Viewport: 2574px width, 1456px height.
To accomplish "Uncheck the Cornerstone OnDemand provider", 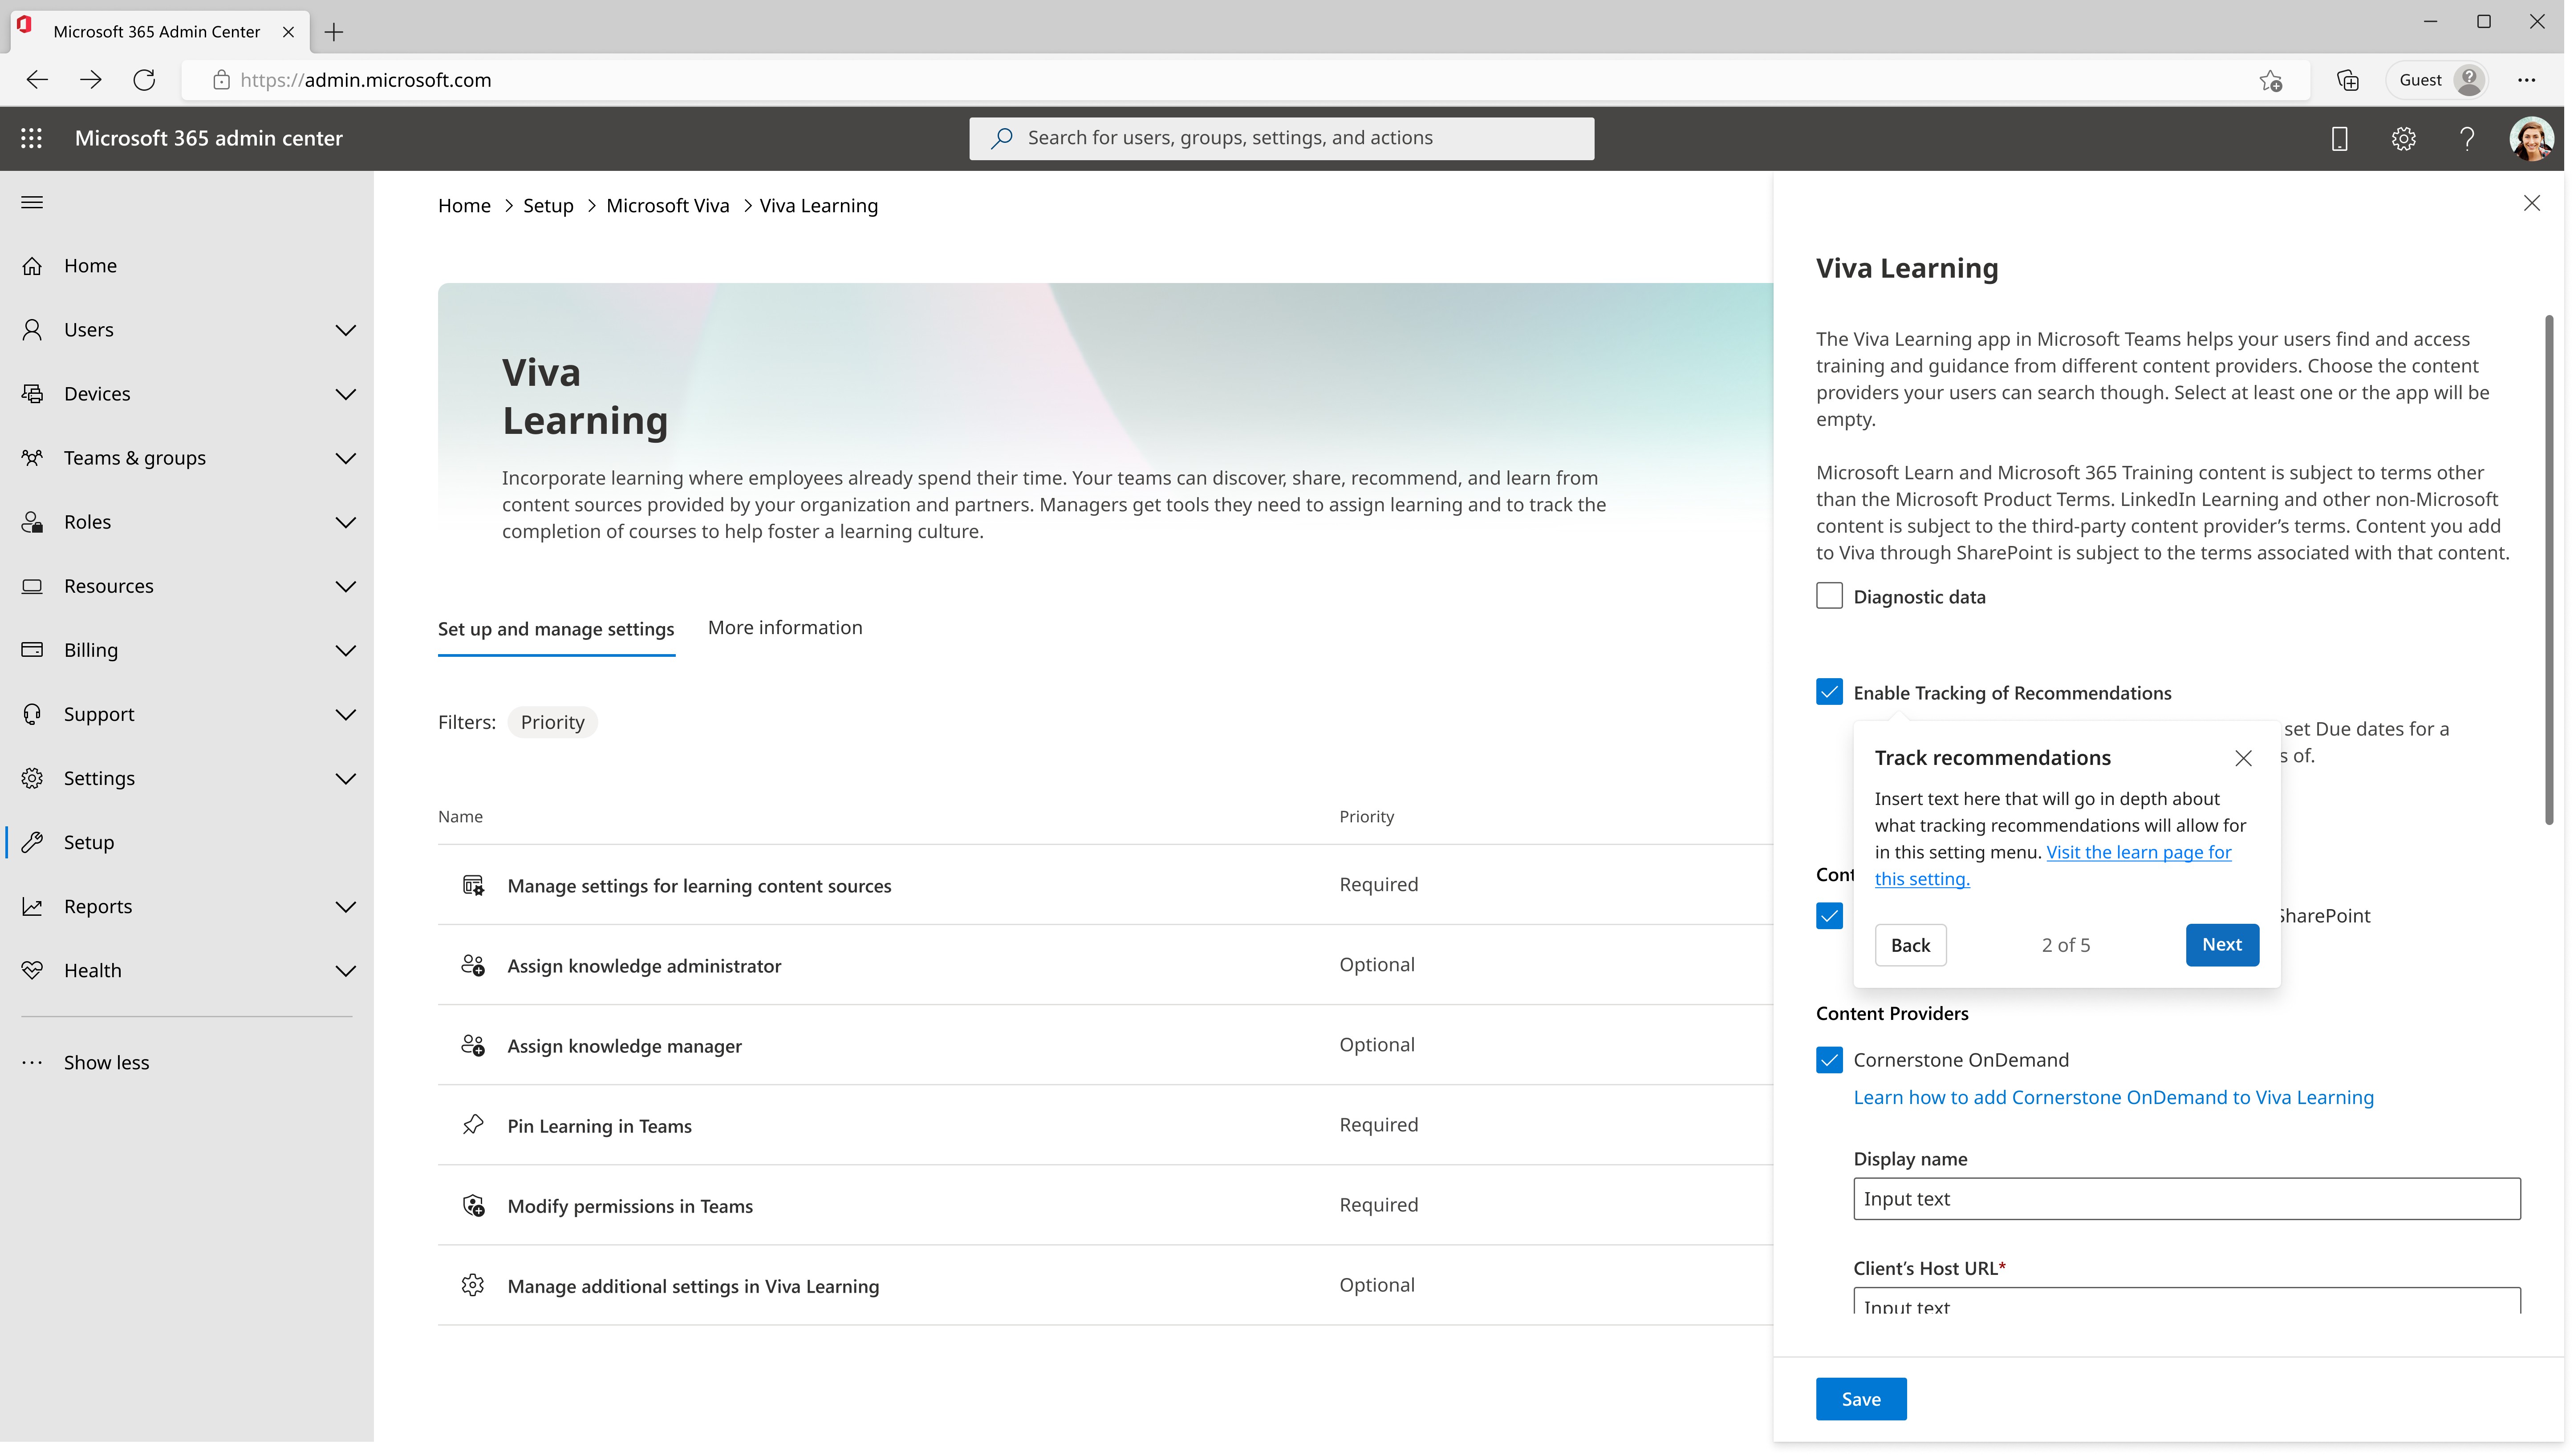I will click(x=1829, y=1060).
